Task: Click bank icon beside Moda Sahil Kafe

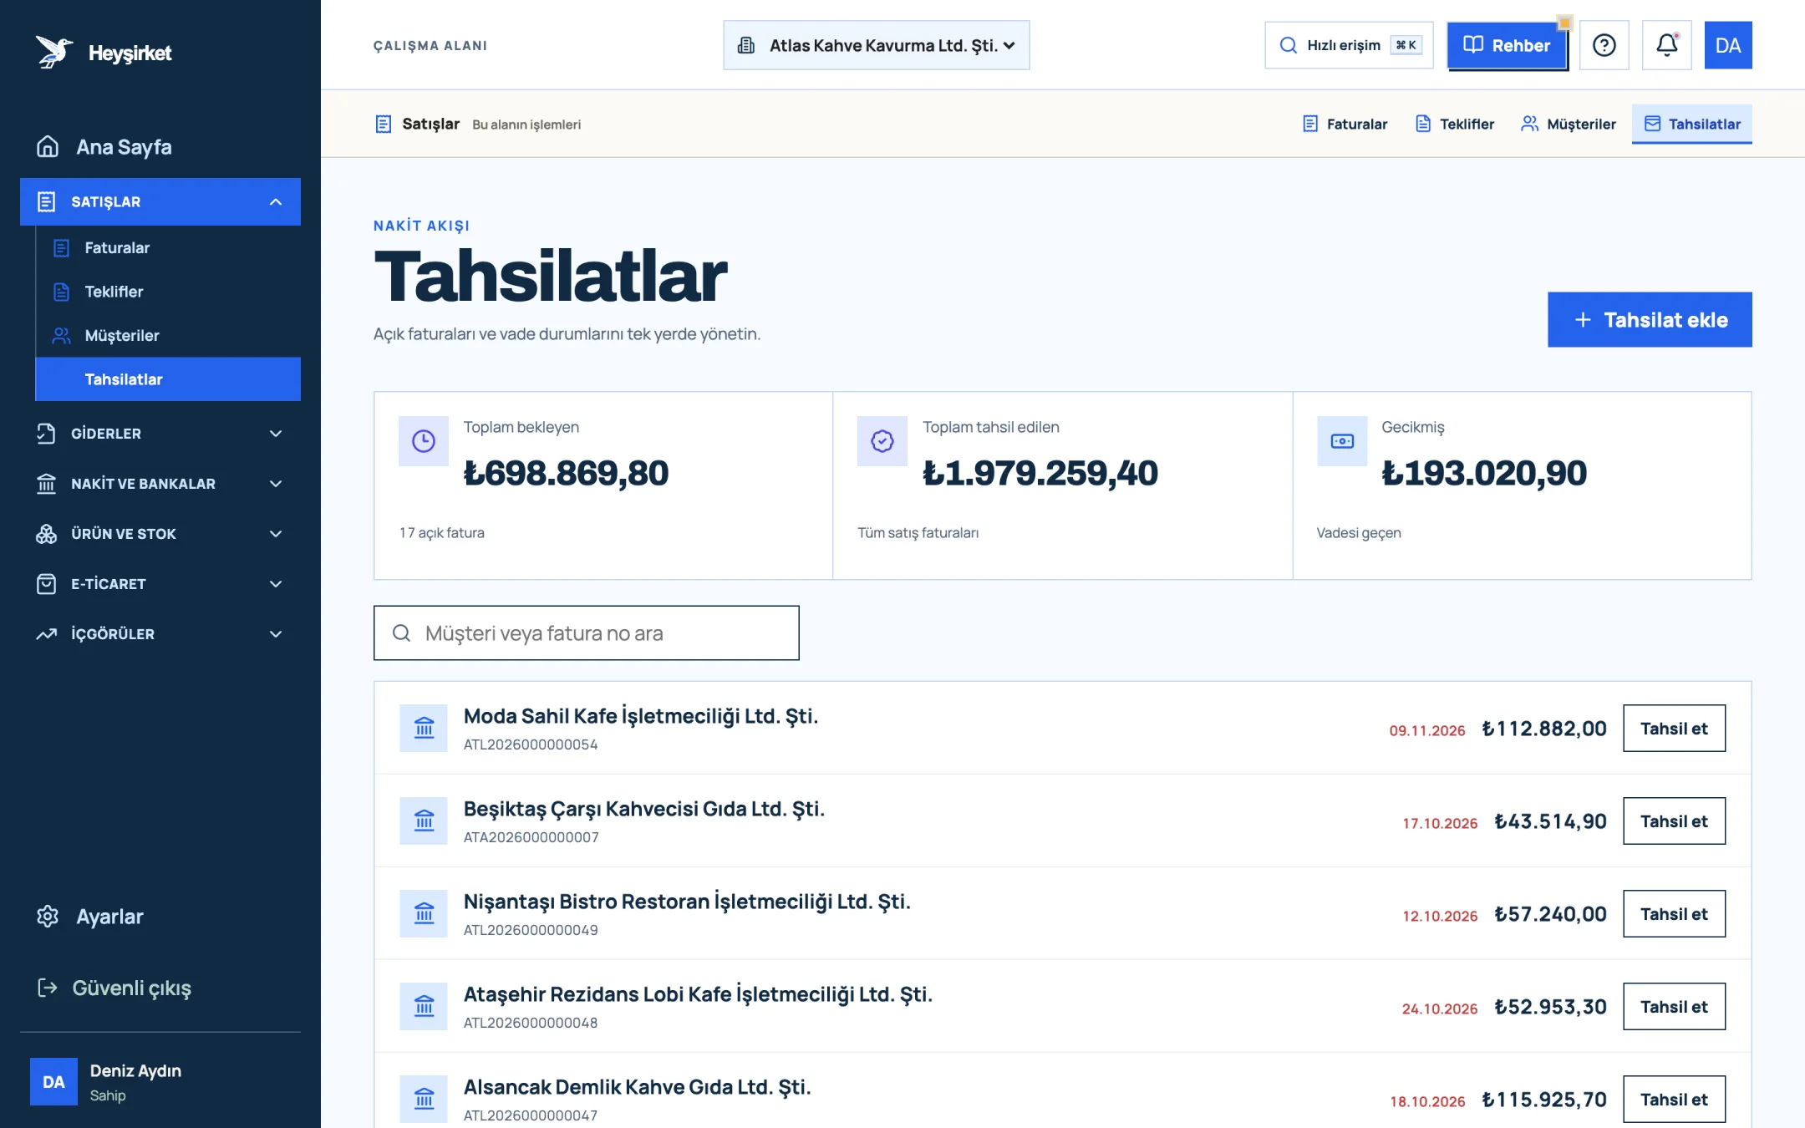Action: click(x=424, y=729)
